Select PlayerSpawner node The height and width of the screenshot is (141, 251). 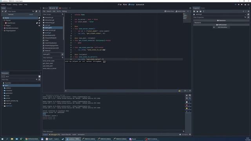(x=11, y=31)
